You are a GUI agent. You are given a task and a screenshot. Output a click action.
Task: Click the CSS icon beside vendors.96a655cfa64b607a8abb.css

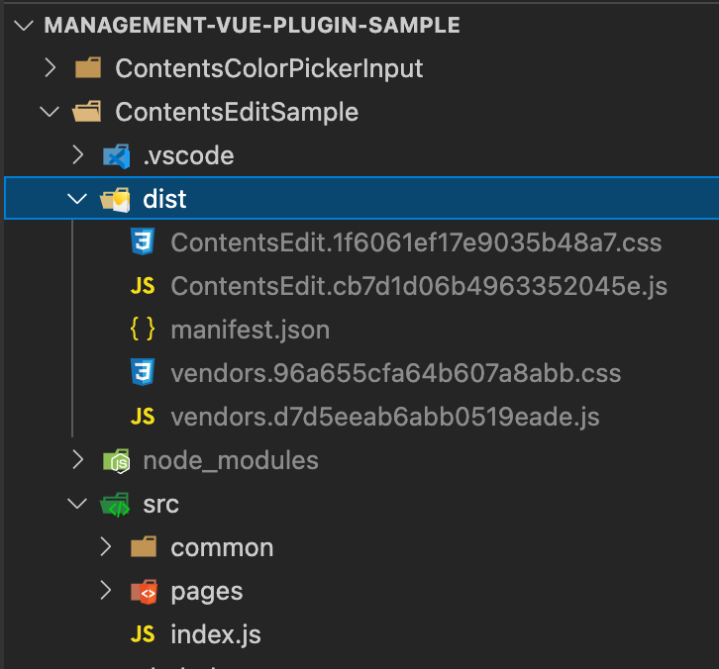click(x=144, y=373)
